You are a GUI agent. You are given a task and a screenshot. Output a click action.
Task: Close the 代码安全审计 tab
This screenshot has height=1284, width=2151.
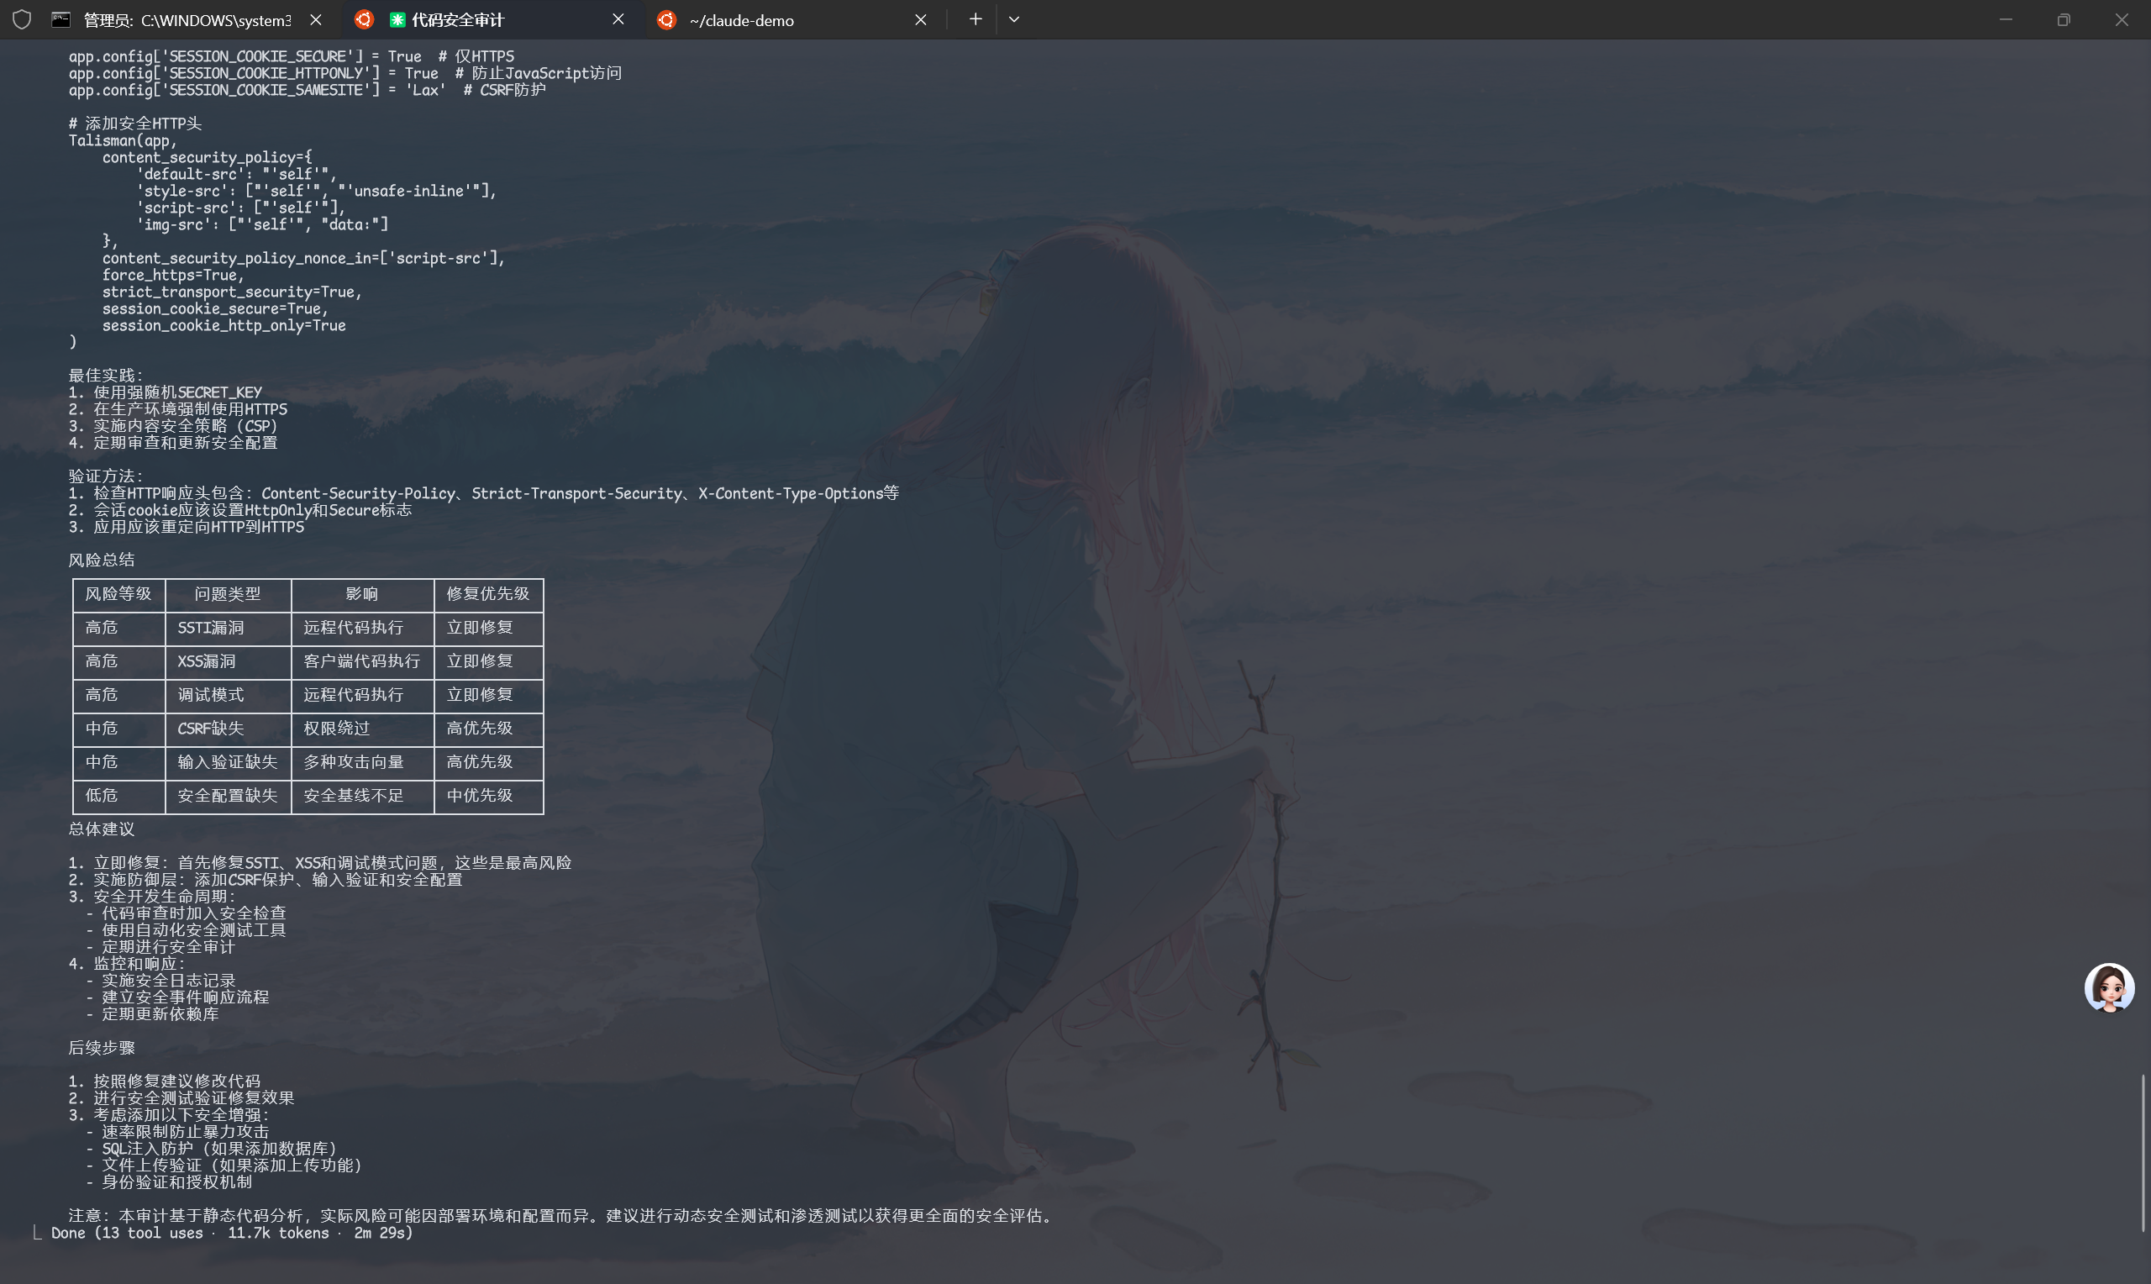point(618,19)
